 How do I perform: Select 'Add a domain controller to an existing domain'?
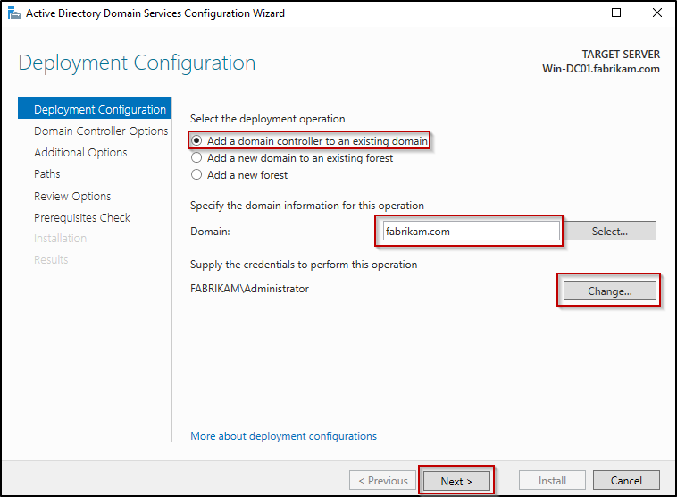(x=196, y=141)
